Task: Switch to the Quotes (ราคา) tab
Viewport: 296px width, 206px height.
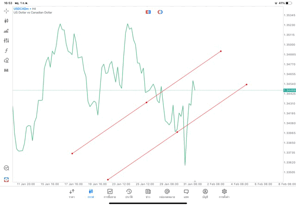Action: click(x=72, y=193)
